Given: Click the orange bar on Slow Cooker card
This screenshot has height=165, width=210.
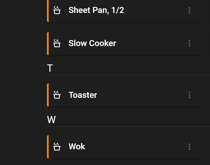Looking at the screenshot, I should coord(48,43).
